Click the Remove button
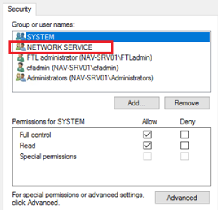This screenshot has width=218, height=210. pyautogui.click(x=187, y=103)
